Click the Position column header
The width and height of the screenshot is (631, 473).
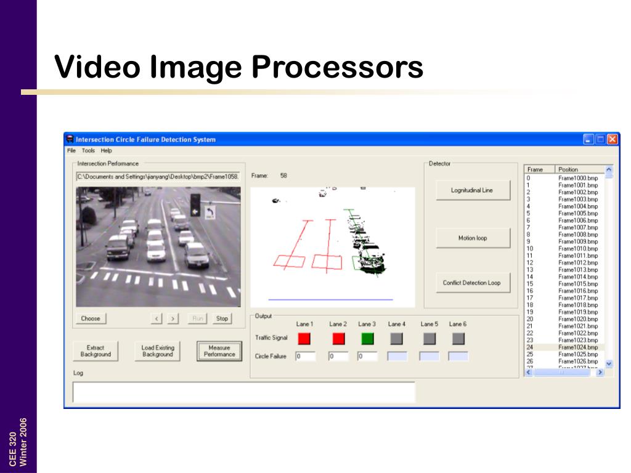(579, 169)
